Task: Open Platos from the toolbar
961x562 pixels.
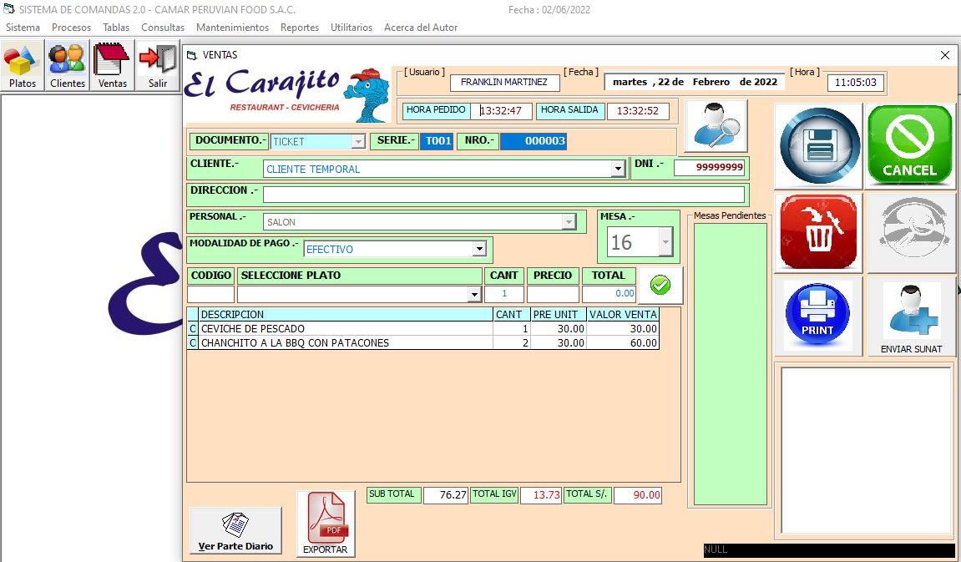Action: 23,67
